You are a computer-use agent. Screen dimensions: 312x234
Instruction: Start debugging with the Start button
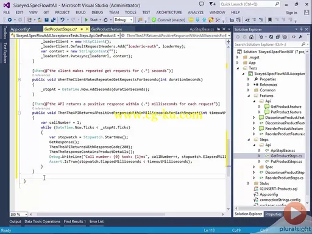pos(91,20)
